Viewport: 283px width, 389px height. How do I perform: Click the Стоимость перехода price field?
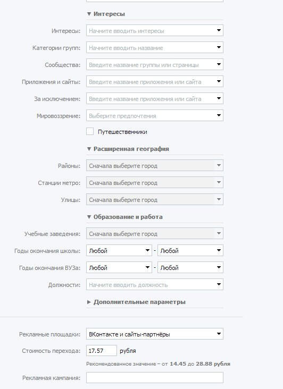tap(102, 351)
